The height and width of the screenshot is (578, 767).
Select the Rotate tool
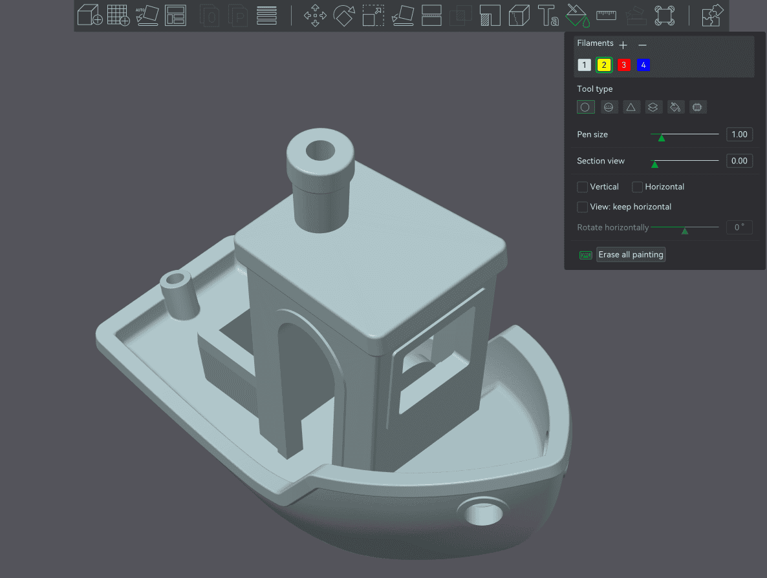[x=344, y=15]
